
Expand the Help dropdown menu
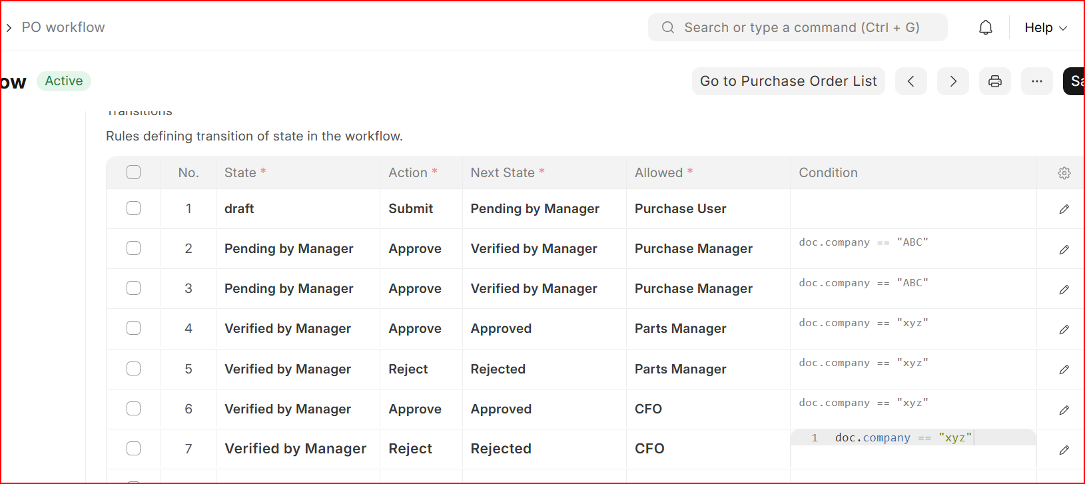pos(1045,27)
